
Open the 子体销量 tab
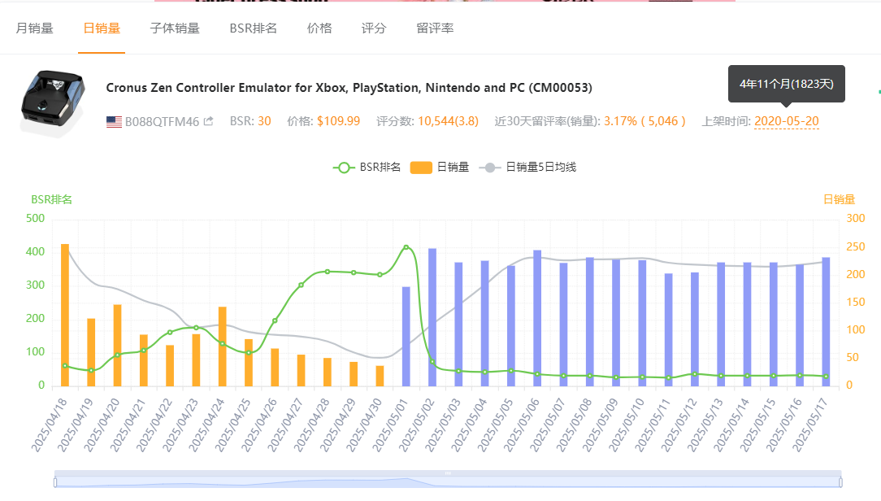pyautogui.click(x=175, y=28)
